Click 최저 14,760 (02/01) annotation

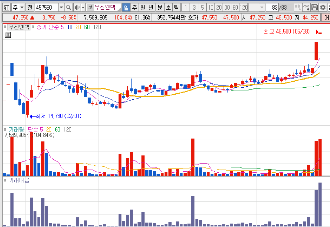coord(58,116)
